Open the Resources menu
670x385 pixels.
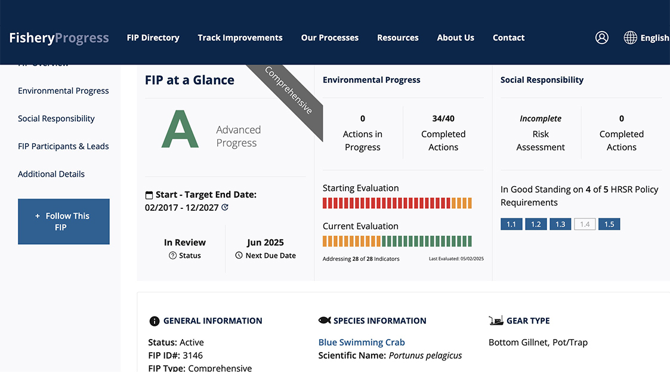tap(397, 38)
